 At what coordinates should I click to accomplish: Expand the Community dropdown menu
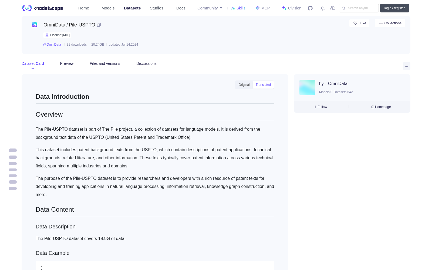pos(210,8)
